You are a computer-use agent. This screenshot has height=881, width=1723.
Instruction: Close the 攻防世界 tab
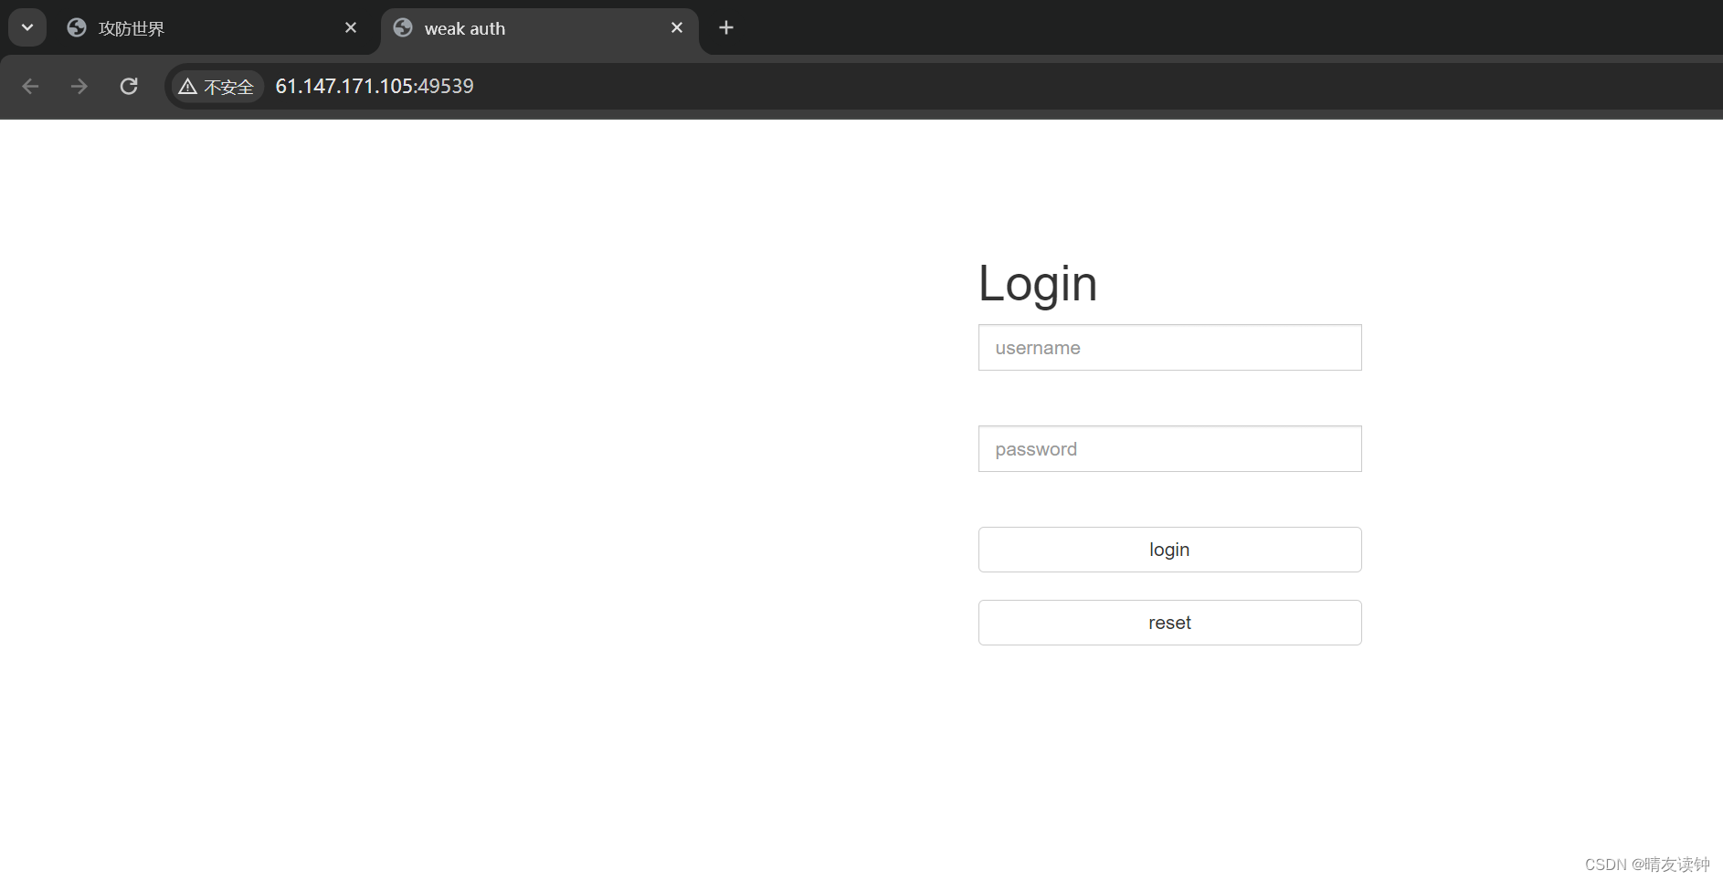[x=351, y=27]
